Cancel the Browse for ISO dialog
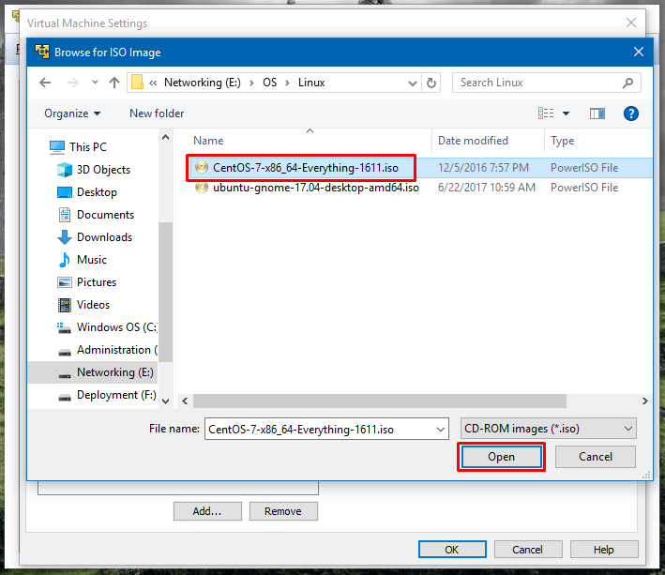 596,457
